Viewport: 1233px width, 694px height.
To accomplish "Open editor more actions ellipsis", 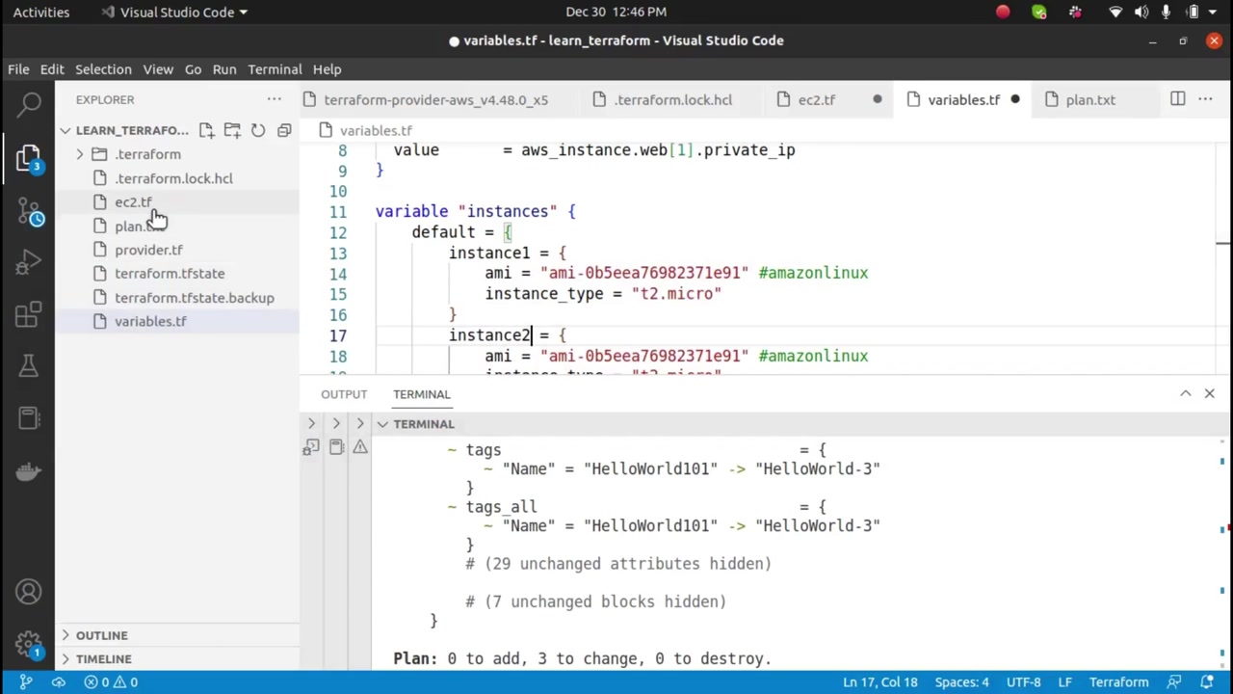I will 1205,99.
